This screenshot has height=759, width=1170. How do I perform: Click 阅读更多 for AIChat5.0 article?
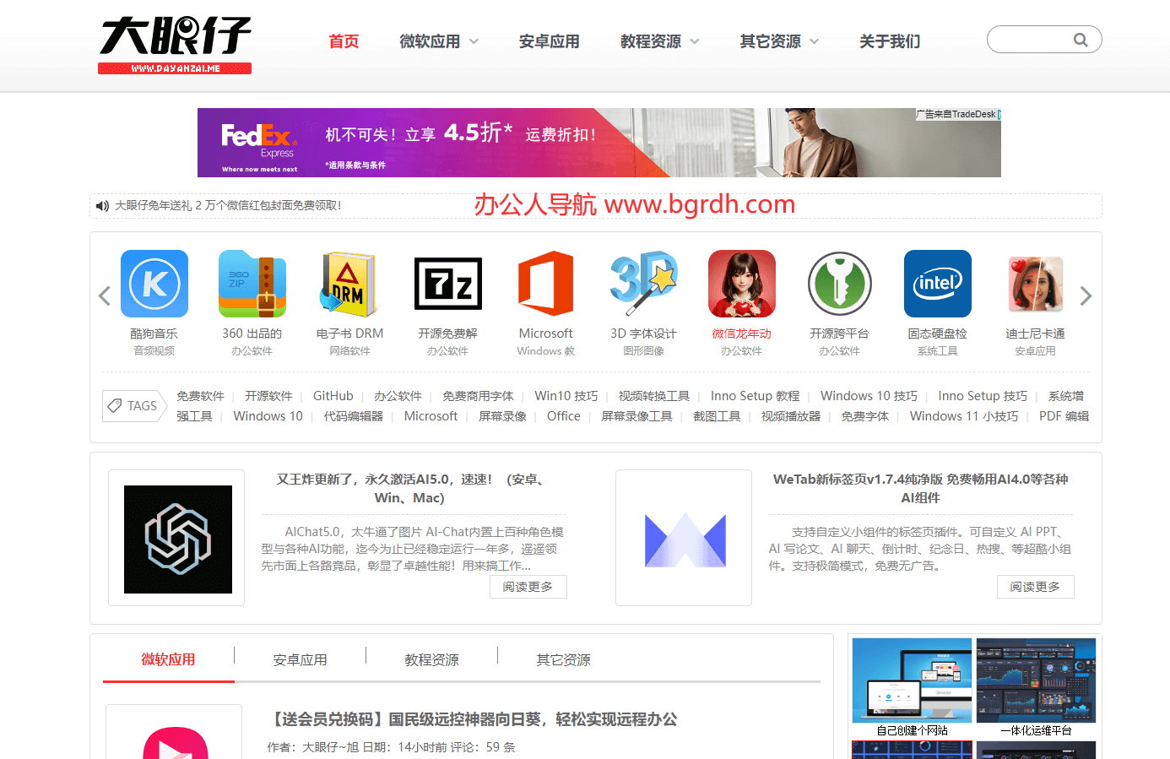(x=528, y=587)
